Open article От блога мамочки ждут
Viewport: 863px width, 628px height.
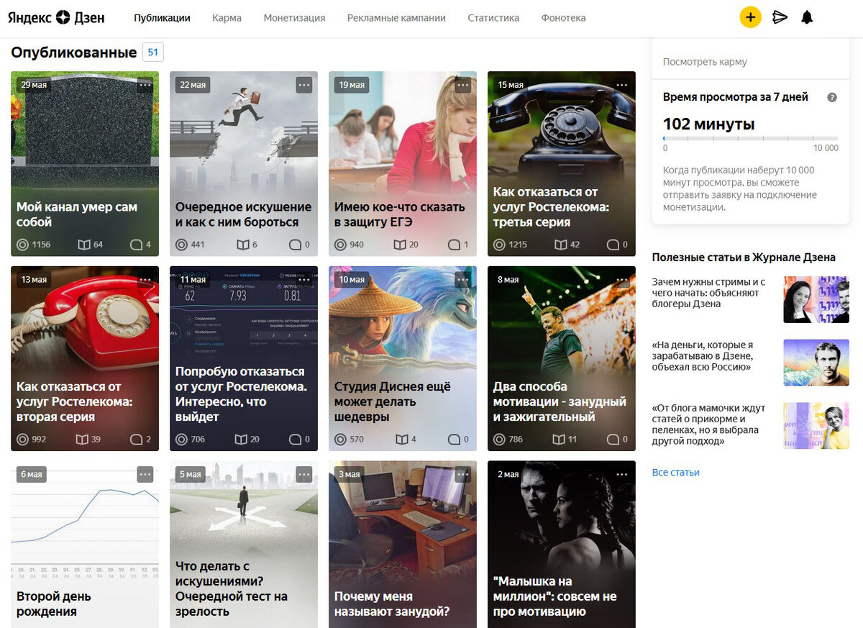[708, 424]
